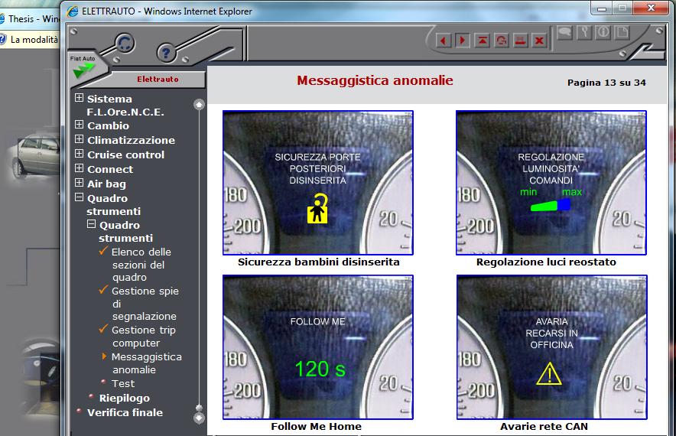Click the down arrow of the menu scrollbar
Viewport: 676px width, 436px height.
point(199,418)
